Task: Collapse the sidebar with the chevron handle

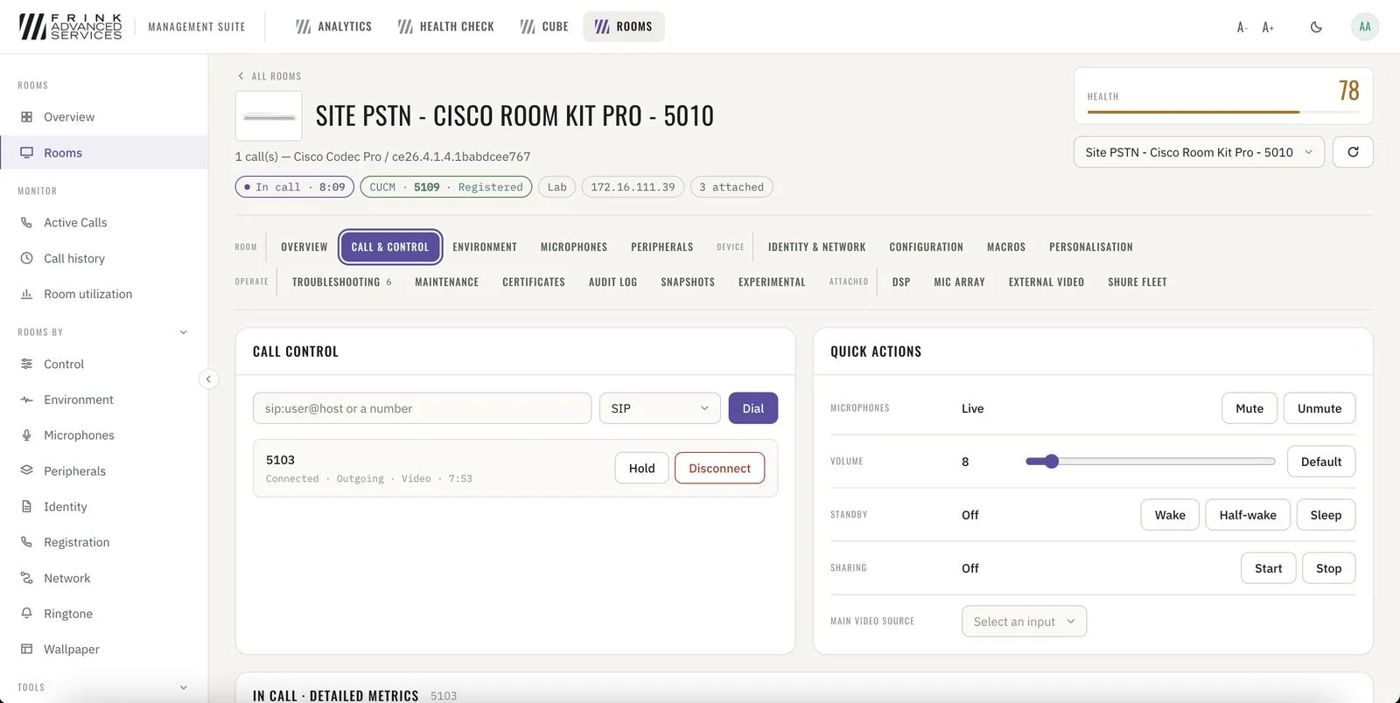Action: tap(208, 379)
